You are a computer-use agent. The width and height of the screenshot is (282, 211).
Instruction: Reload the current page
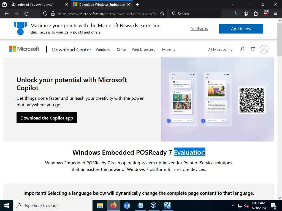pos(26,14)
